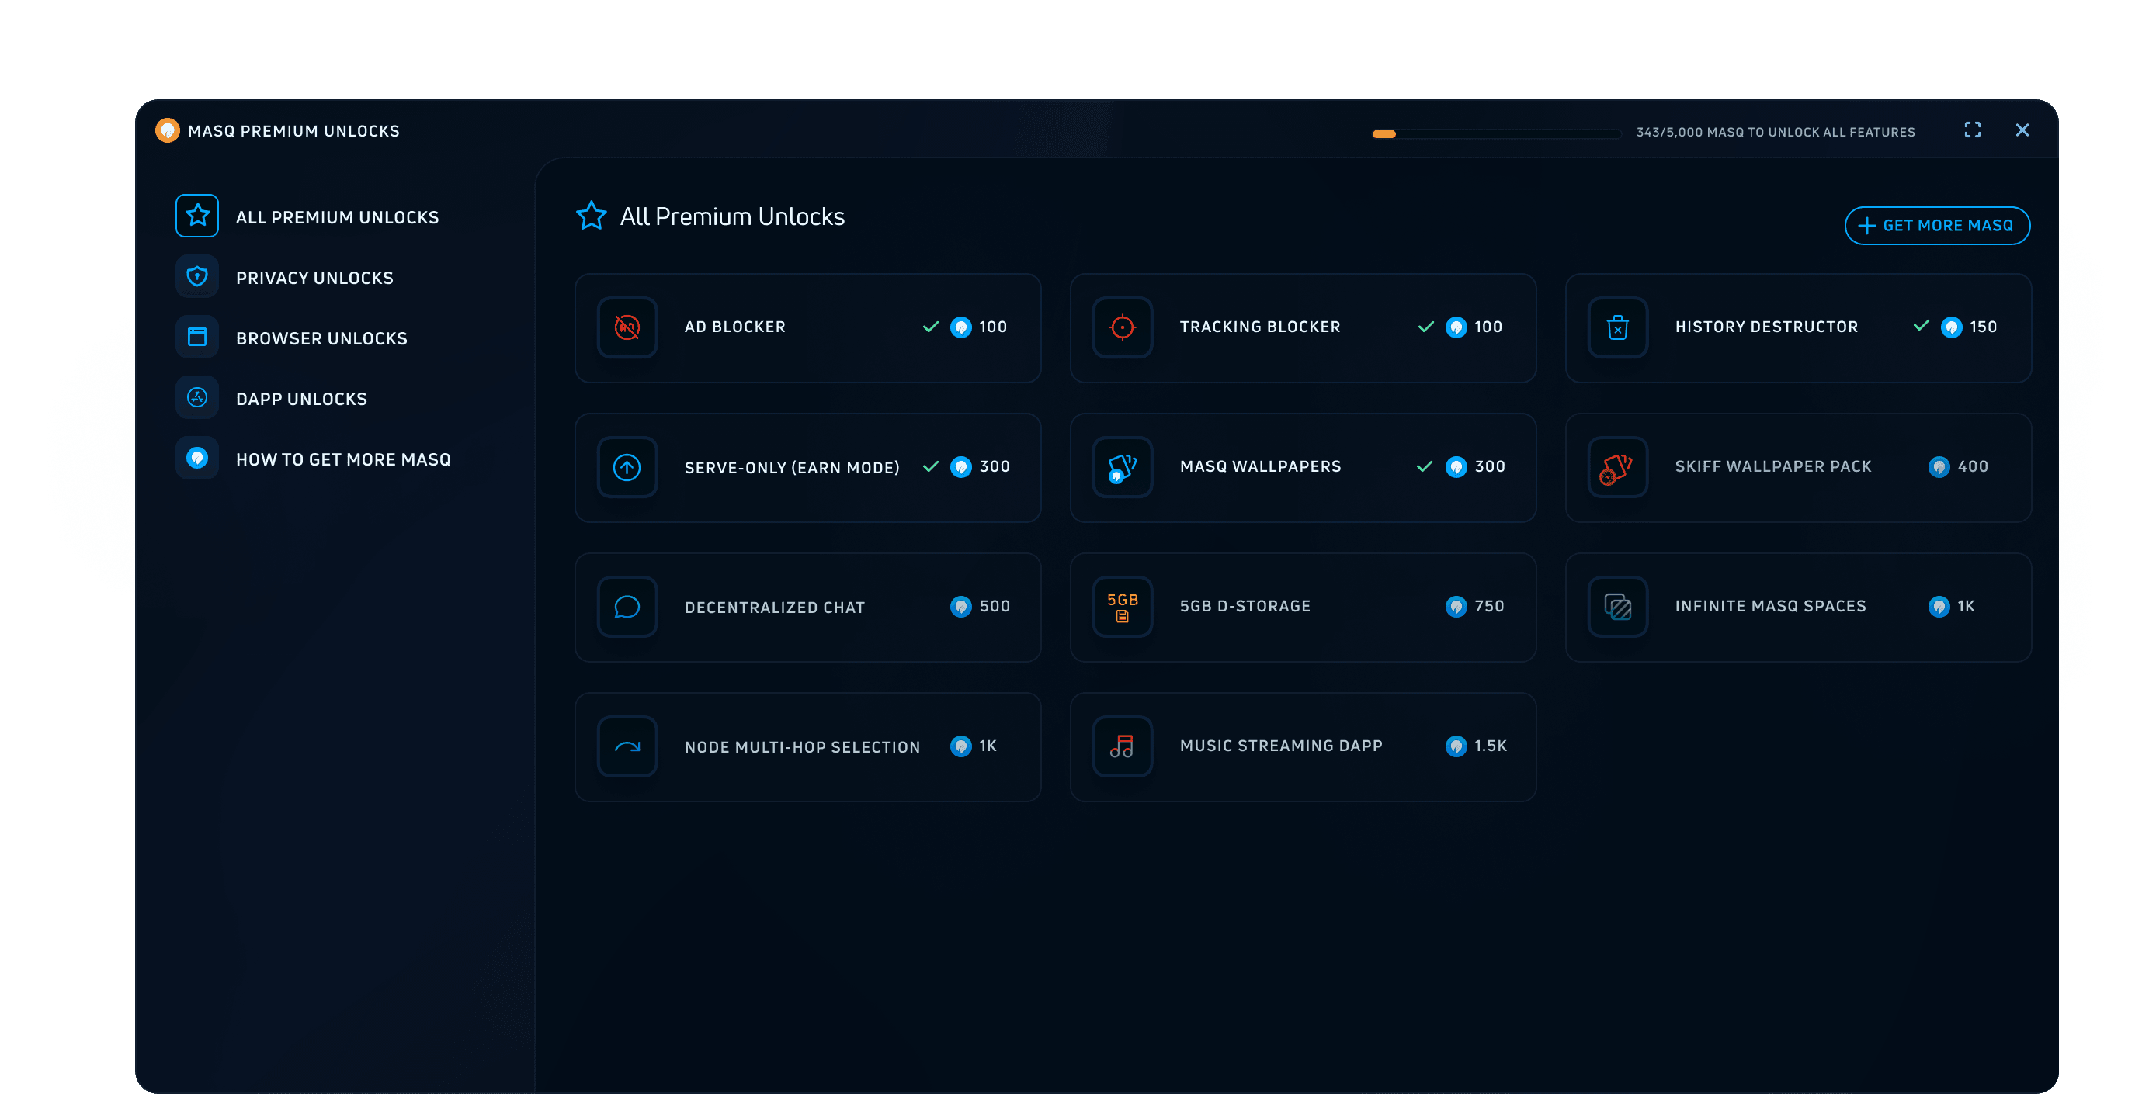
Task: Click the Serve-Only earn mode arrow icon
Action: 627,468
